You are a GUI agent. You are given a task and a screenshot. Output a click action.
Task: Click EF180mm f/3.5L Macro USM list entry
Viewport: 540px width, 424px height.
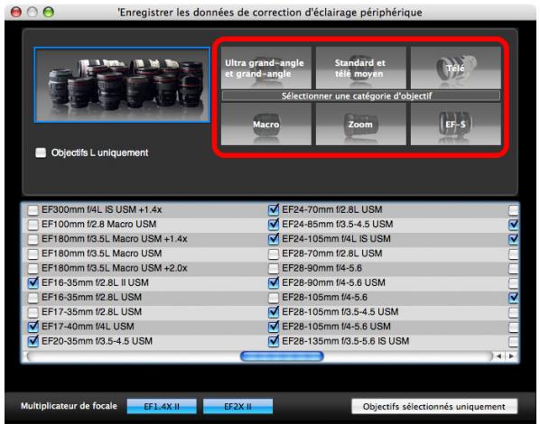(102, 253)
